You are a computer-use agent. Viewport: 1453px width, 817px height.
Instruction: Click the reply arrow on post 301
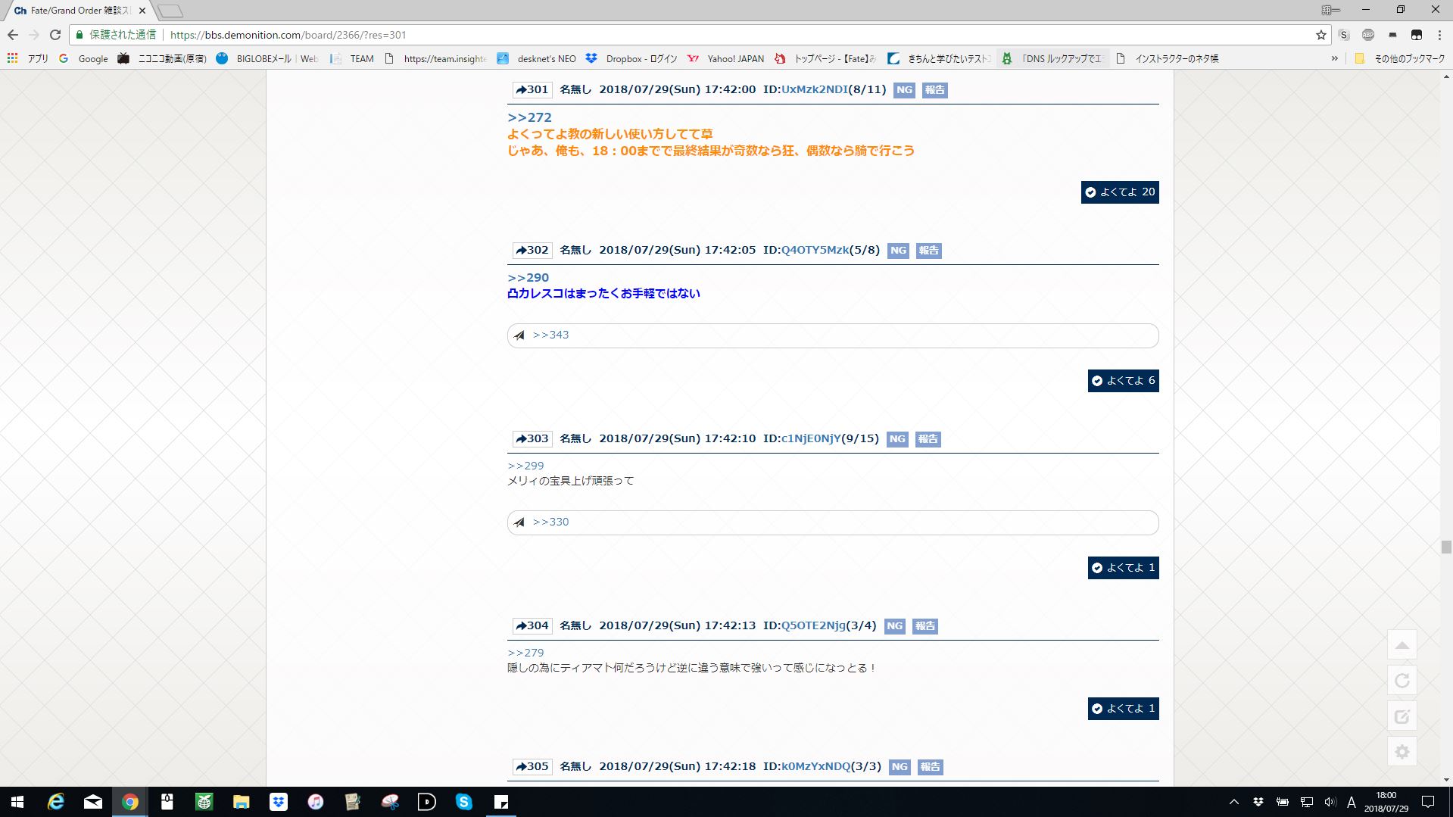pos(521,90)
